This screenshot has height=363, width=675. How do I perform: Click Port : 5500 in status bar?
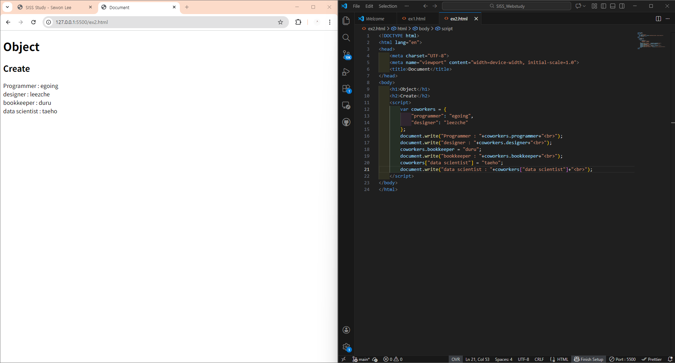coord(623,359)
